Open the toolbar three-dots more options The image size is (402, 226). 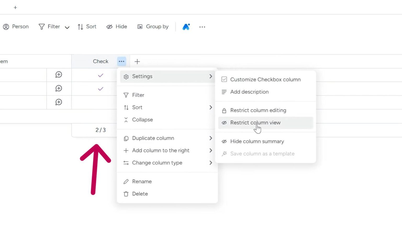point(202,27)
